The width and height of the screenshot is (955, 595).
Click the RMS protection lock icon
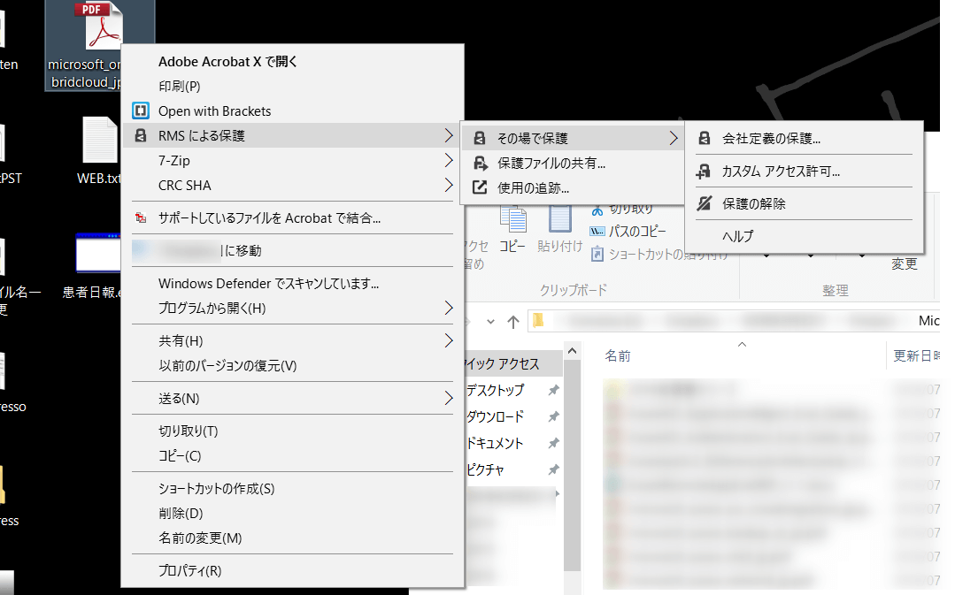point(140,136)
